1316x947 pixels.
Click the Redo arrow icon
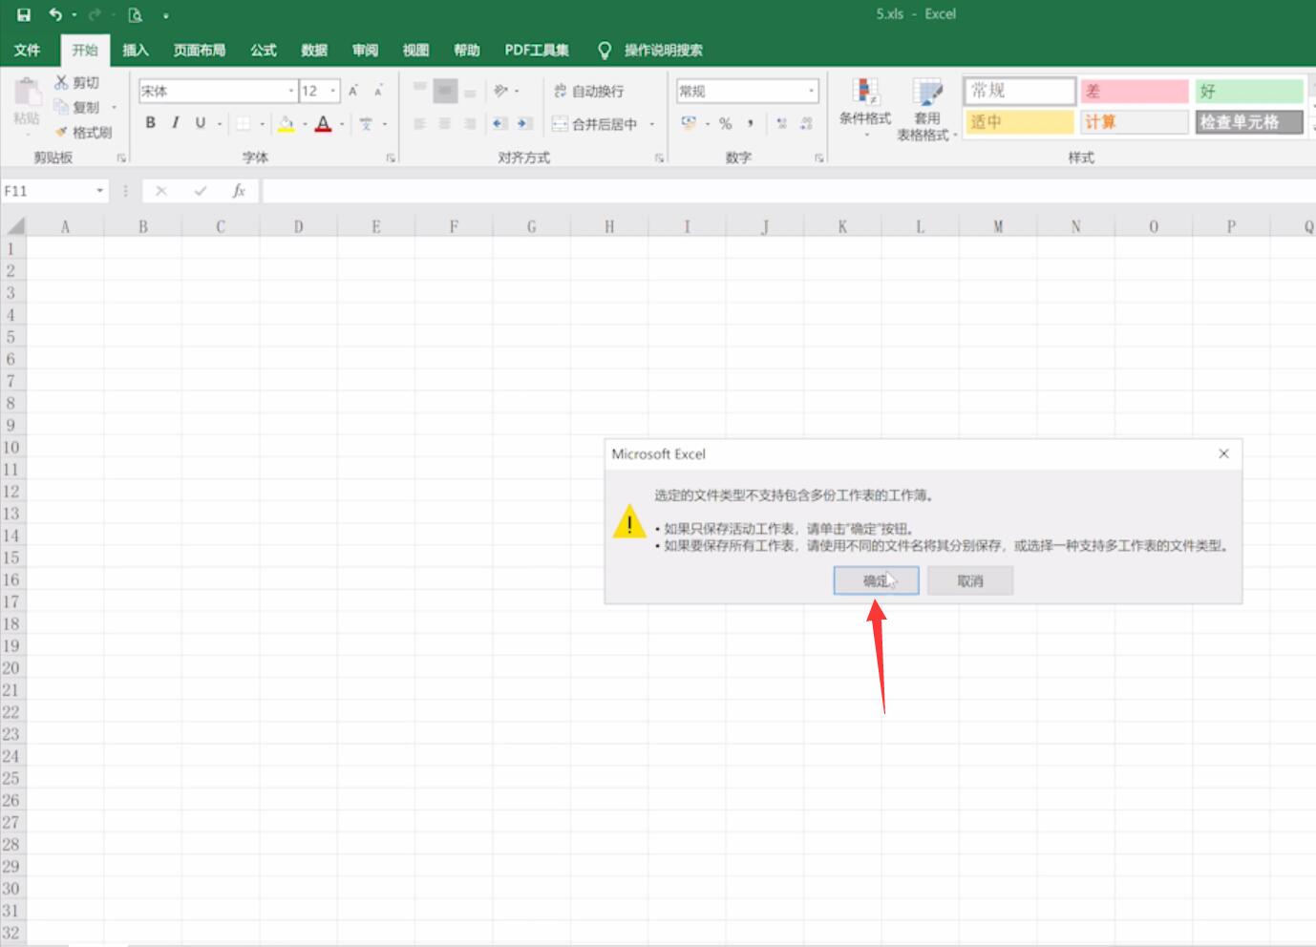coord(95,14)
